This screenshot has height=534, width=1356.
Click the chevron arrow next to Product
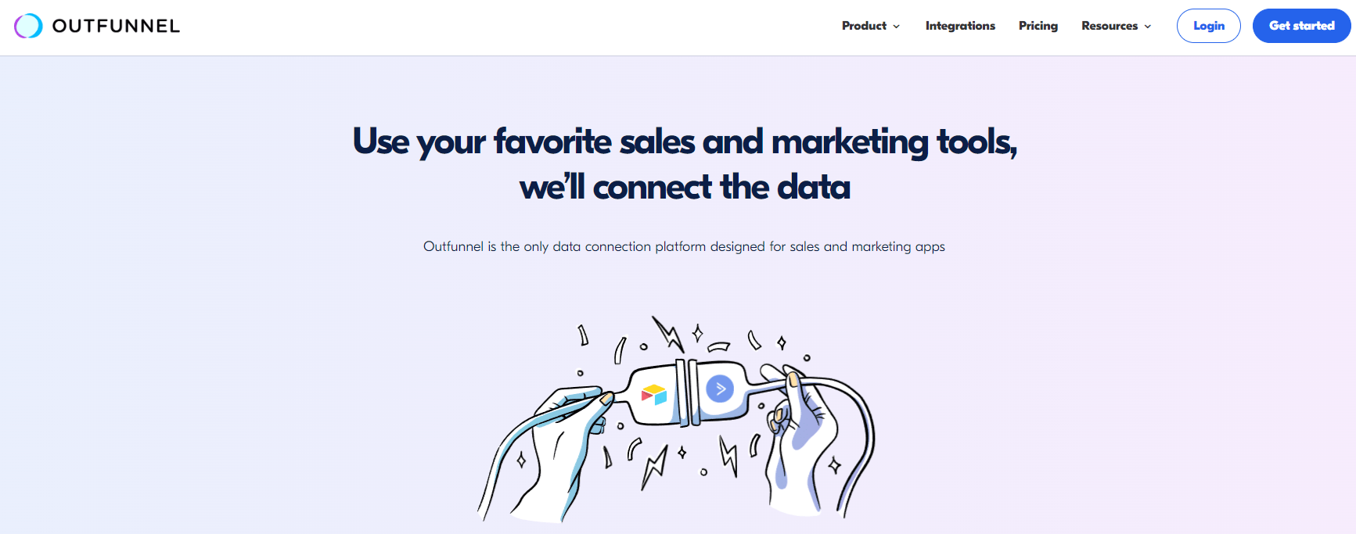(897, 27)
